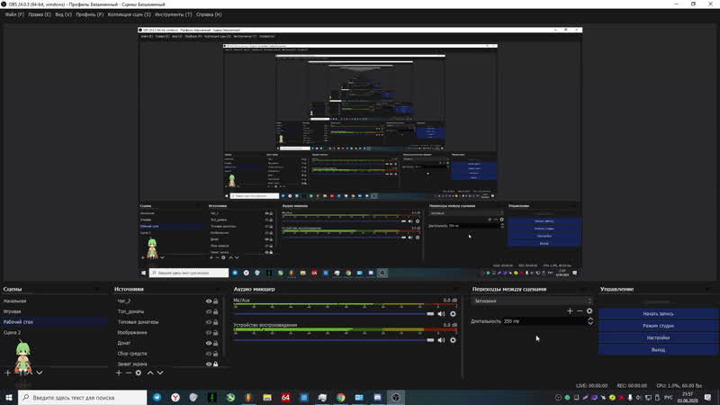Move selected source up with chevron
Image resolution: width=720 pixels, height=405 pixels.
coord(150,373)
